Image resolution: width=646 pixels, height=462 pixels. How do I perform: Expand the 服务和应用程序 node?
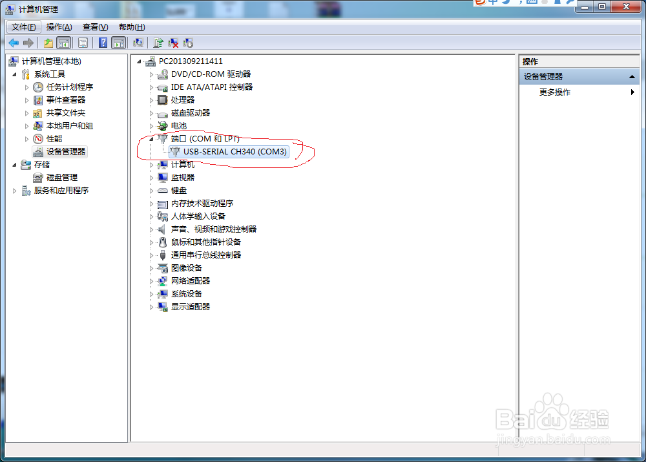click(15, 191)
